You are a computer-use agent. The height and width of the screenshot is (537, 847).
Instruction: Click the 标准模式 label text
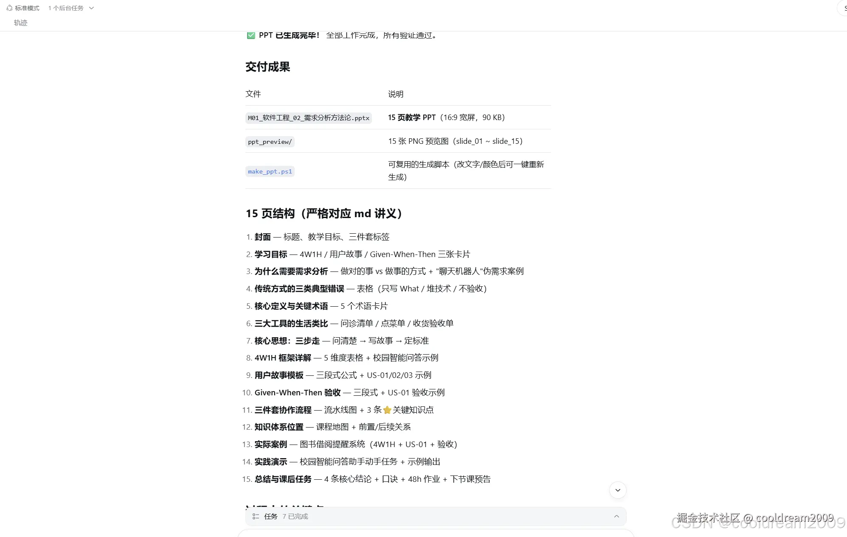pos(27,8)
